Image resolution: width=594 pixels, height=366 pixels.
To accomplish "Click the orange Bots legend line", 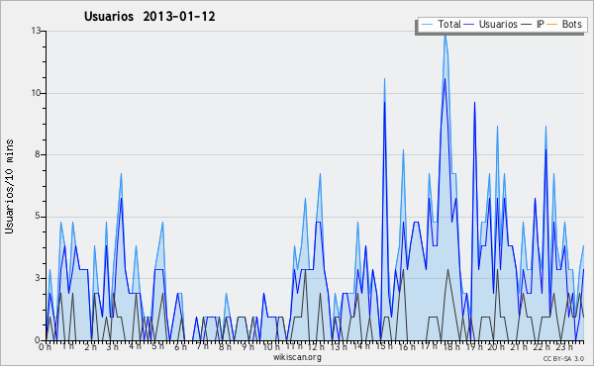I will [552, 25].
